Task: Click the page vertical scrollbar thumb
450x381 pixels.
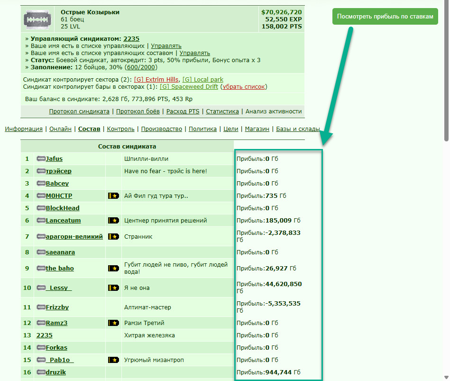Action: point(446,72)
